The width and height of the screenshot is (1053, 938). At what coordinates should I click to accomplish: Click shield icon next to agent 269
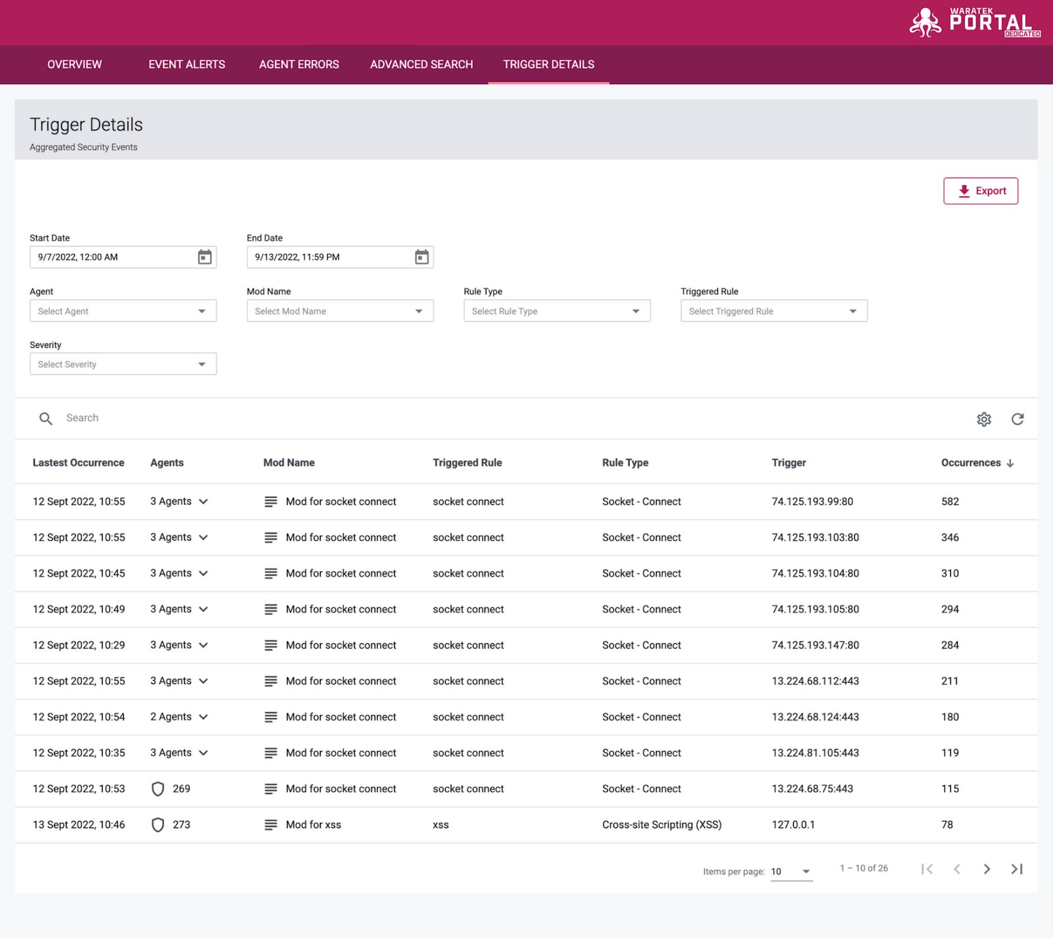[x=158, y=789]
